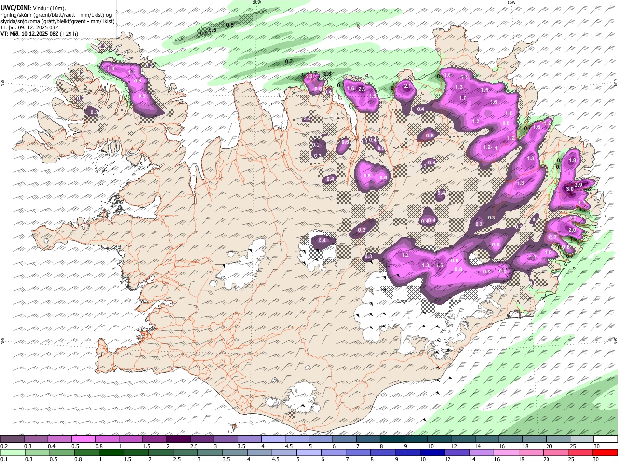Image resolution: width=618 pixels, height=463 pixels.
Task: Click the red 30 swatch in the lower legend row
Action: pos(605,453)
